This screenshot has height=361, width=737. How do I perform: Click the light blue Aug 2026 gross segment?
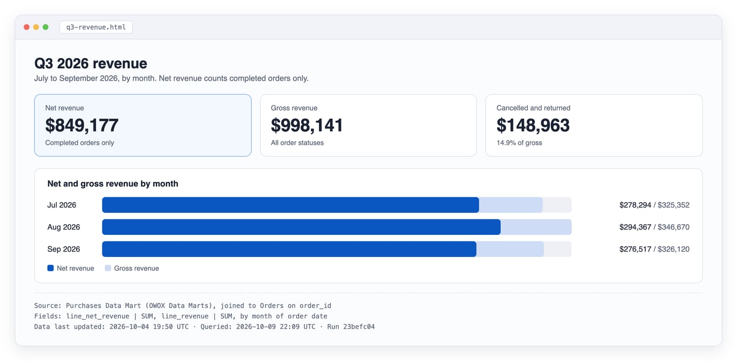pos(536,227)
